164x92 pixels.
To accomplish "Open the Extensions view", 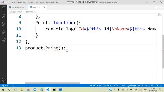I will point(4,40).
